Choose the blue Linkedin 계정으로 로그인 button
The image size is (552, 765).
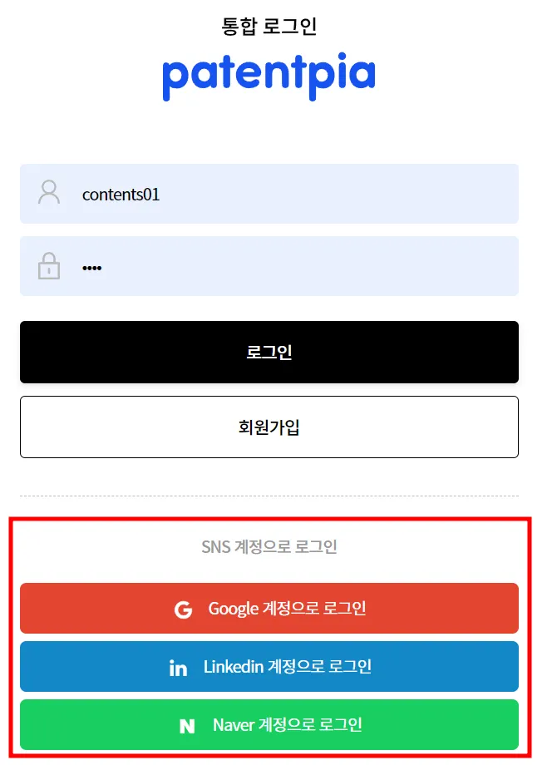click(x=269, y=666)
